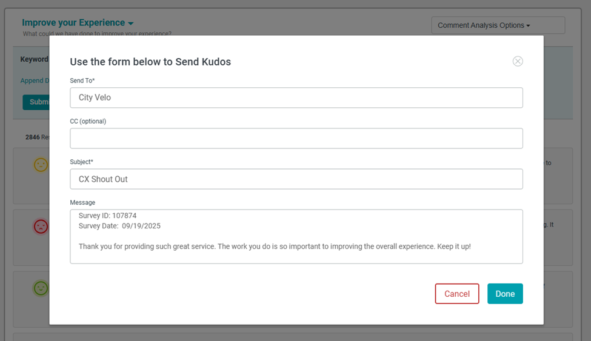591x341 pixels.
Task: Click the CC (optional) label
Action: coord(88,121)
